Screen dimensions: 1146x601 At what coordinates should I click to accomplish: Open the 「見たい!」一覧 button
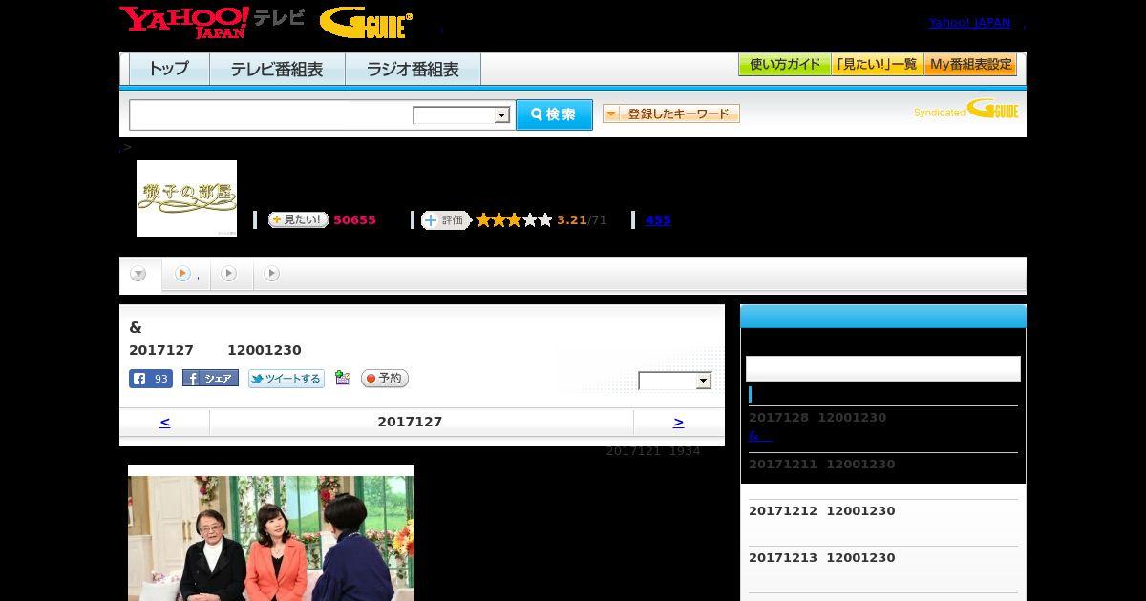tap(877, 65)
